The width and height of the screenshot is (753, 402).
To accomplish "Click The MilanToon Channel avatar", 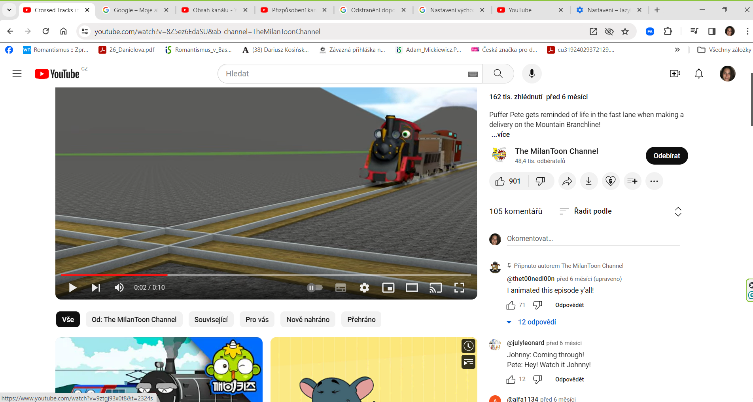I will (x=499, y=155).
